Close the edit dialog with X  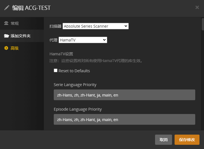(x=197, y=7)
